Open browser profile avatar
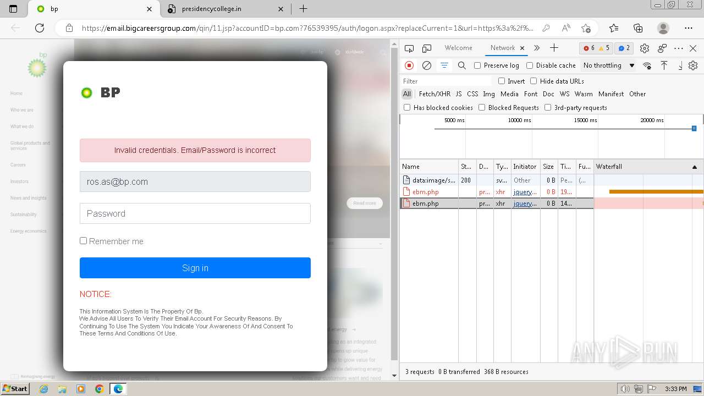The image size is (704, 396). (x=663, y=28)
